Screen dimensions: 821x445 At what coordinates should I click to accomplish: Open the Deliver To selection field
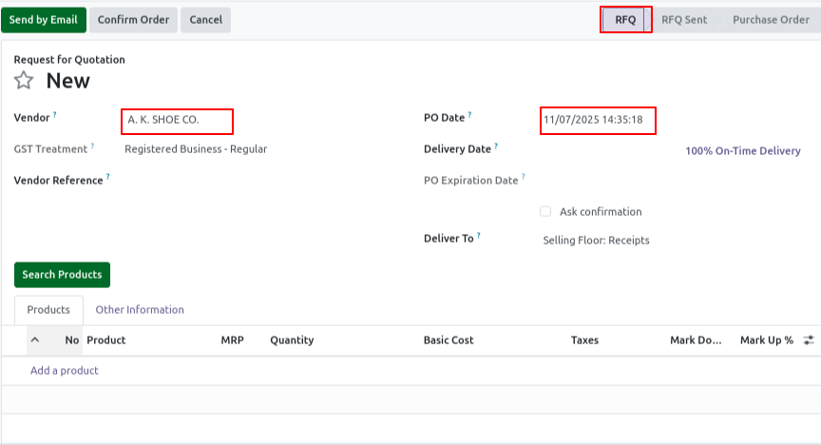click(596, 240)
